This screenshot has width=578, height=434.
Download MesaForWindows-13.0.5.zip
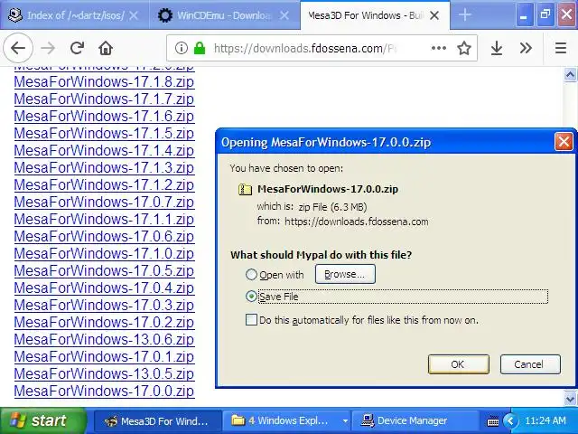(x=104, y=373)
